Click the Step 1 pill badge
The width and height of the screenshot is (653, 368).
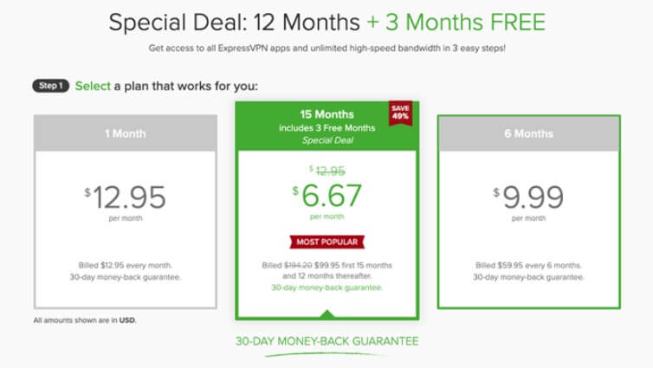[51, 86]
